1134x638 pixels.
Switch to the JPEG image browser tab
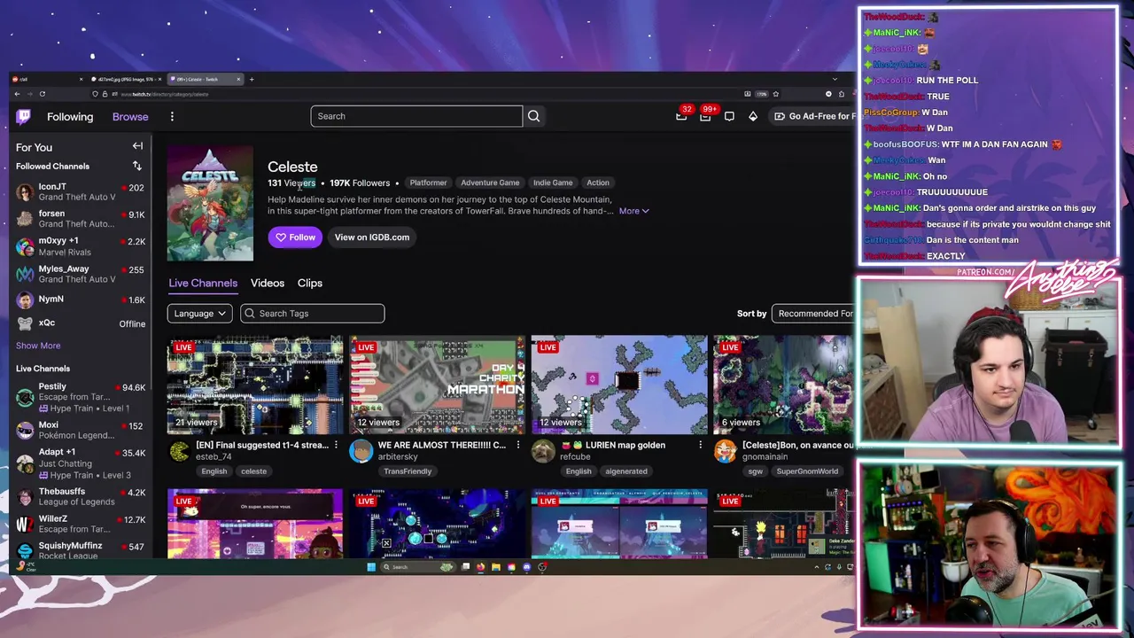(125, 79)
